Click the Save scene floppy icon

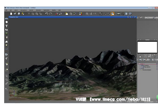19,14
